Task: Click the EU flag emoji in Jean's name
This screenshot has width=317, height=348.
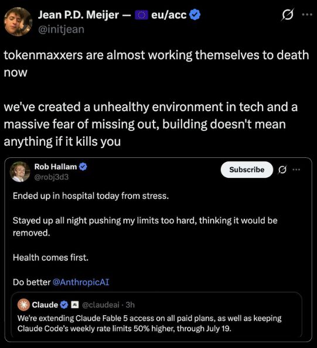Action: [141, 15]
